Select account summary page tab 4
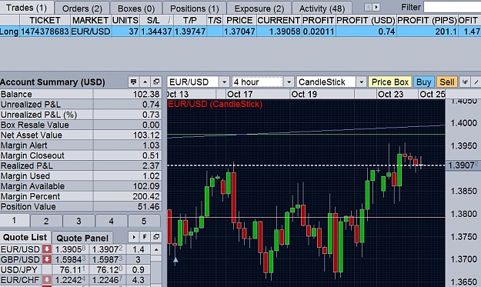Image resolution: width=481 pixels, height=287 pixels. [112, 221]
